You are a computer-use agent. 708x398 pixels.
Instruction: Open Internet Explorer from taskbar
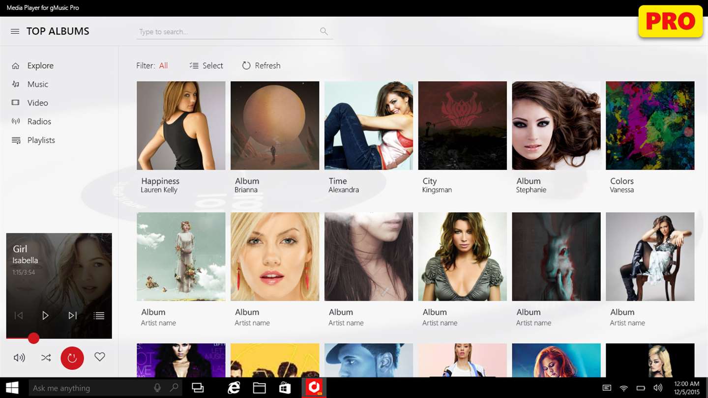click(x=234, y=388)
